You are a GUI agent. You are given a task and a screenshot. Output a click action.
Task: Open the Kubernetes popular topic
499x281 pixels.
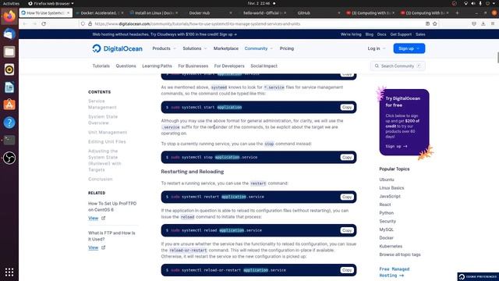click(391, 247)
